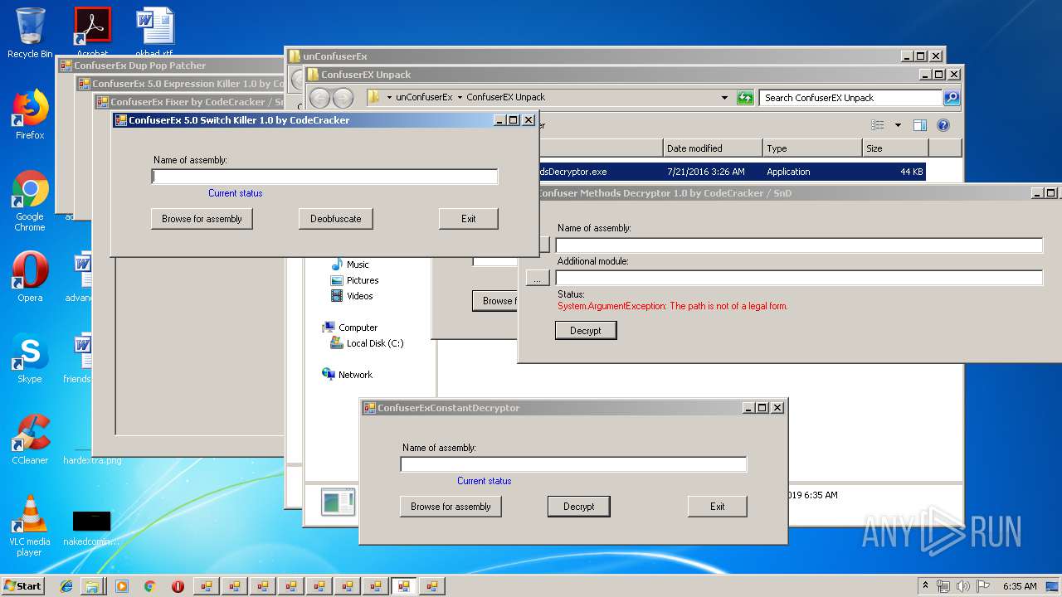The image size is (1062, 597).
Task: Open dropdown arrow before ConfuserEX Unpack breadcrumb
Action: [x=460, y=97]
